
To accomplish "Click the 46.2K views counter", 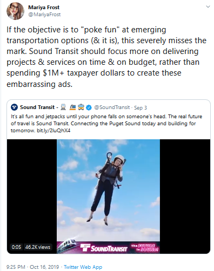I will point(38,247).
